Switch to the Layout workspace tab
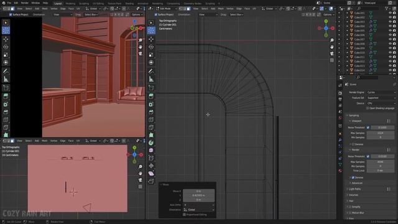The image size is (398, 224). (x=58, y=4)
